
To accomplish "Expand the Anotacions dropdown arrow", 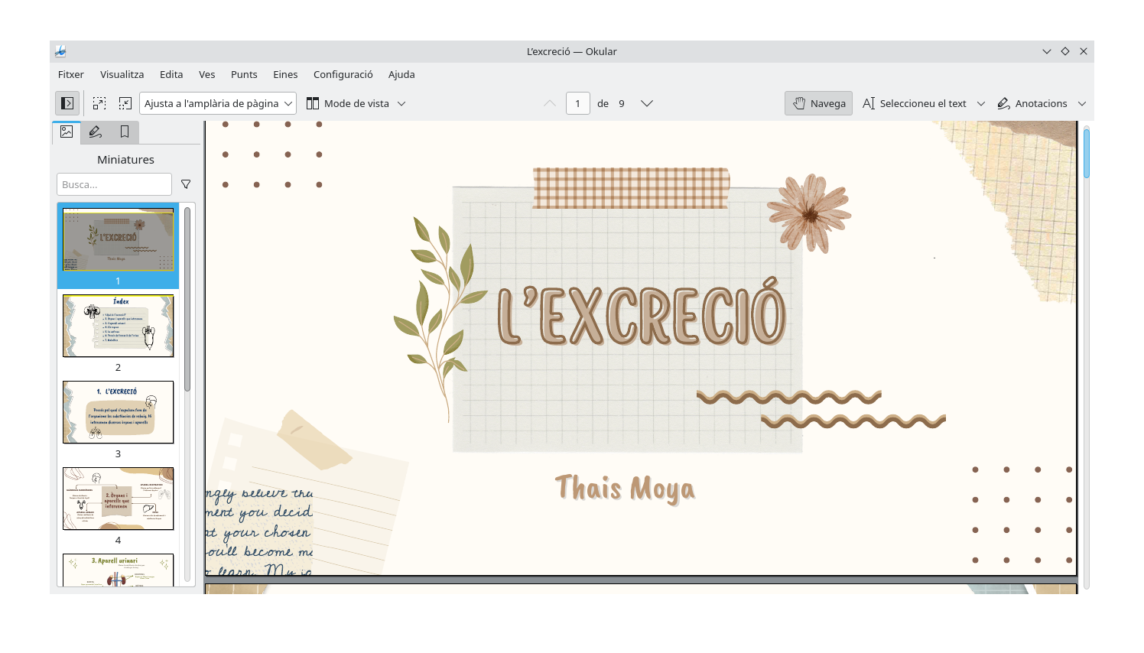I will coord(1082,103).
